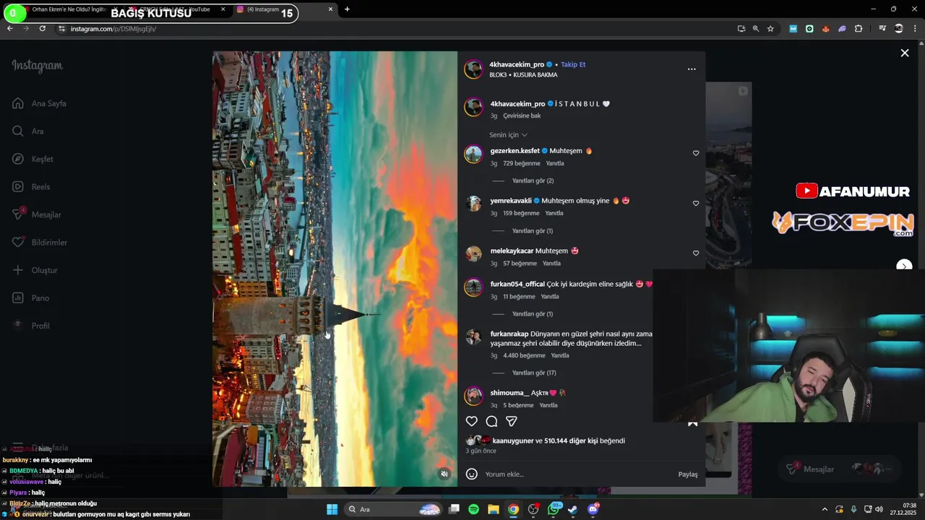Viewport: 925px width, 520px height.
Task: Bookmark this page with the star icon
Action: point(770,29)
